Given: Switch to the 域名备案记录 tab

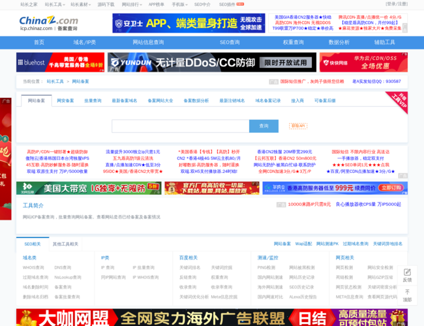Looking at the screenshot, I should click(x=268, y=101).
